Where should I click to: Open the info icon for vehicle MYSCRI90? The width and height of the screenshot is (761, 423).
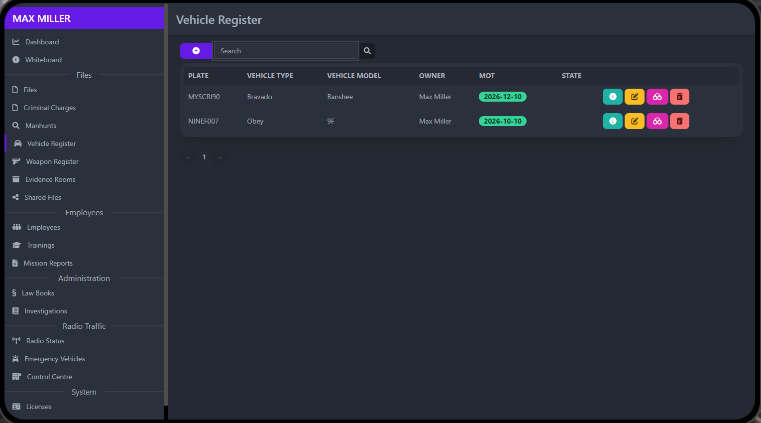[x=612, y=96]
